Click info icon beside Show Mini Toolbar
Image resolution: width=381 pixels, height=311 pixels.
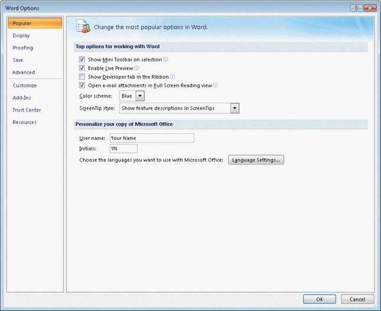coord(166,60)
